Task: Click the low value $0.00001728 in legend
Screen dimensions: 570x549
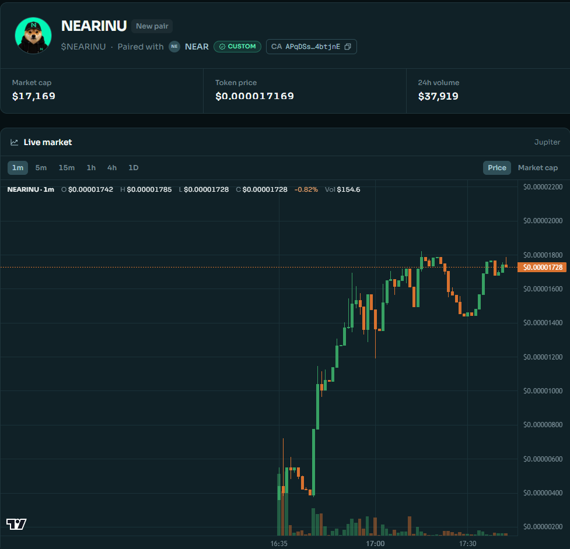Action: (x=206, y=189)
